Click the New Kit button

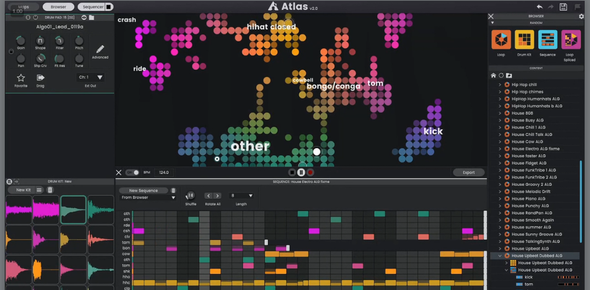pos(24,190)
